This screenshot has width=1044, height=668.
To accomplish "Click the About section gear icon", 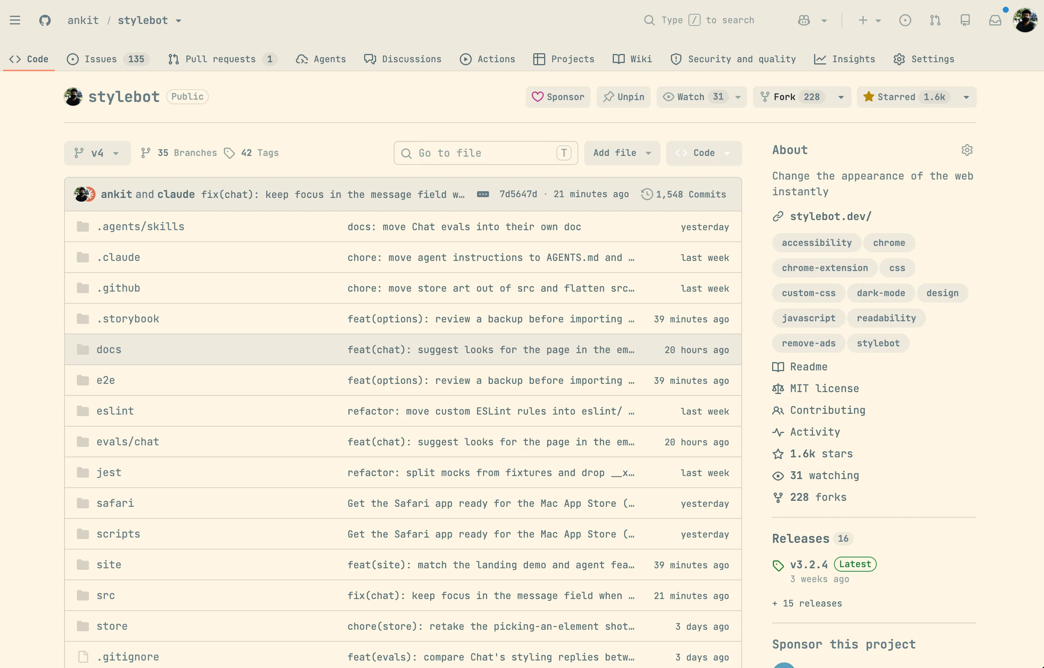I will (x=967, y=150).
